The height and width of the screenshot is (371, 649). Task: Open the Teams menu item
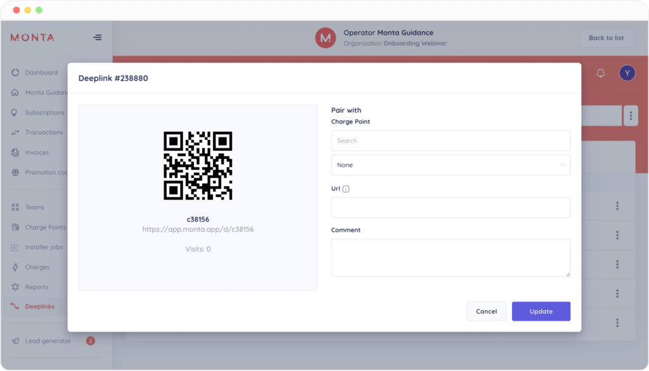click(x=35, y=207)
